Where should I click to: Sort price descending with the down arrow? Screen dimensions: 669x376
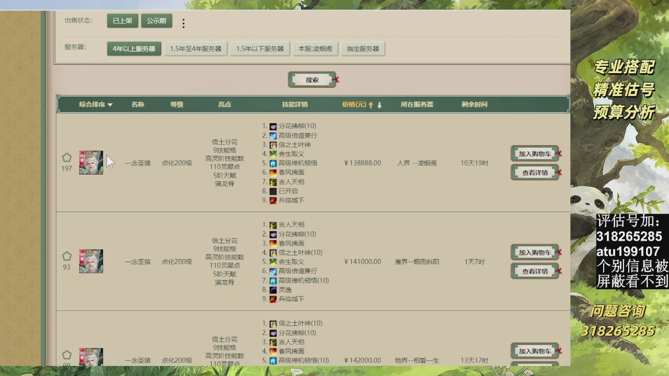click(x=379, y=105)
